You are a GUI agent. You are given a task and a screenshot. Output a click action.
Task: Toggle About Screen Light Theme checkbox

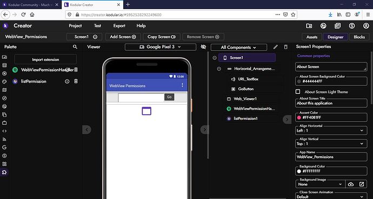tap(298, 92)
